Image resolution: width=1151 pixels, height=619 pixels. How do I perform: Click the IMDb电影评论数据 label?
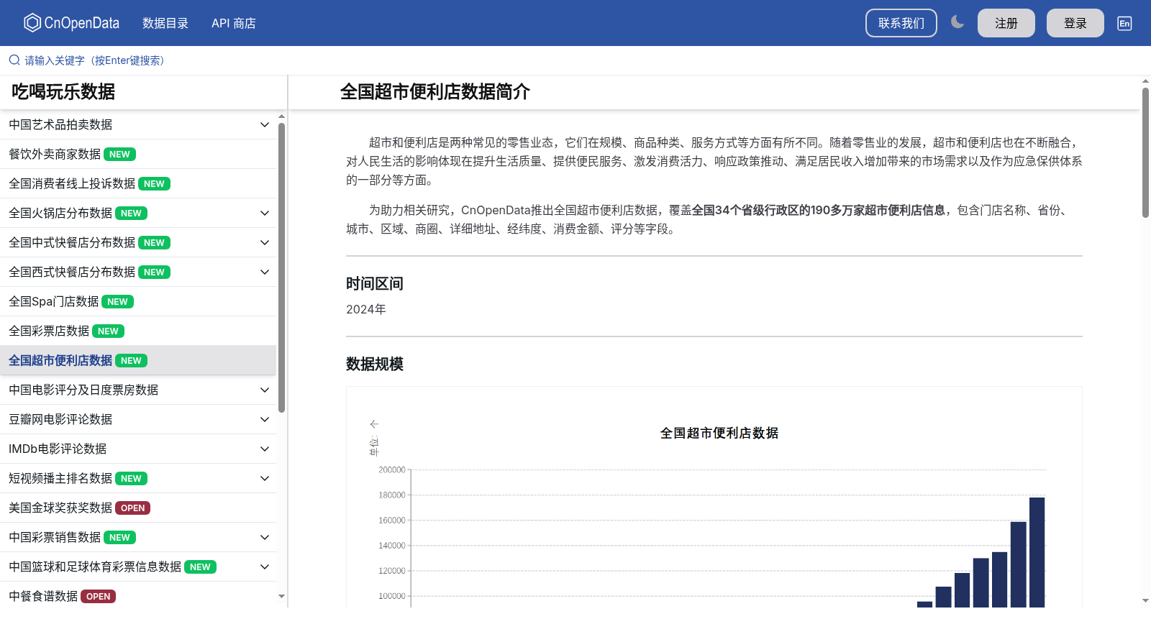[x=58, y=449]
